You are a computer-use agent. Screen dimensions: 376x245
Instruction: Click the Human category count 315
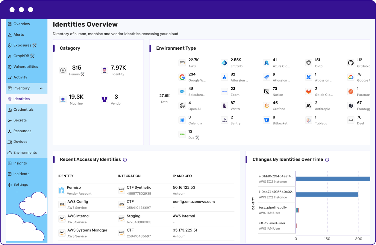point(77,68)
